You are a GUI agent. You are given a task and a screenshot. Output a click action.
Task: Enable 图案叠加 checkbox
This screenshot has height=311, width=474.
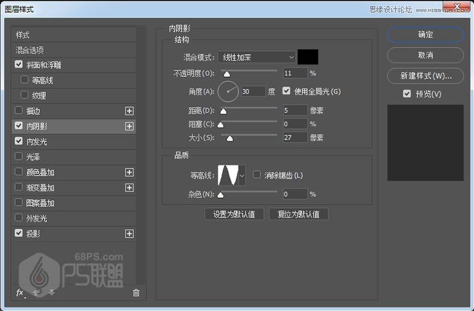(x=19, y=202)
